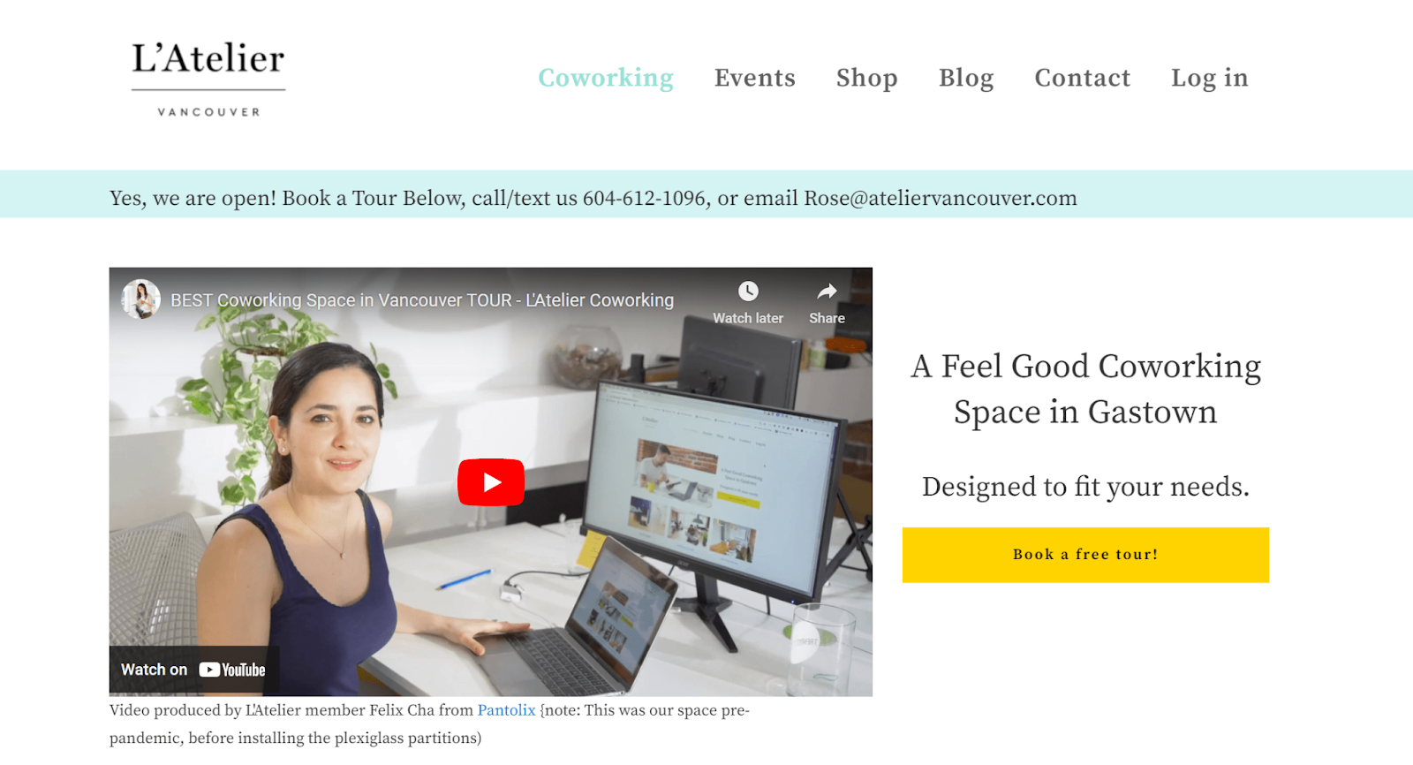
Task: Open the channel avatar in video header
Action: coord(140,299)
